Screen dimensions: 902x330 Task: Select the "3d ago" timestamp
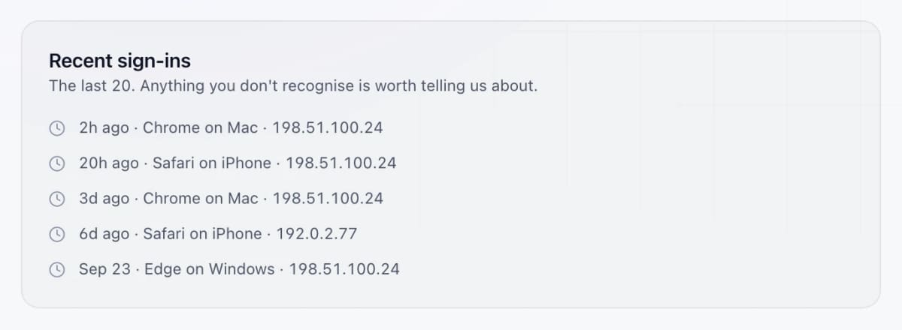pos(104,198)
